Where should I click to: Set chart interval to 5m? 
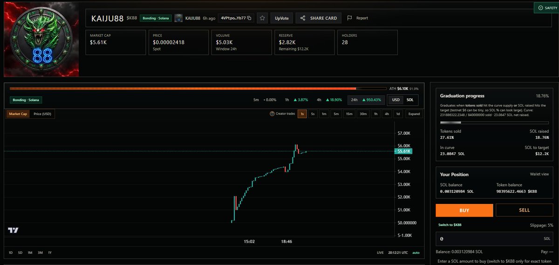coord(336,114)
